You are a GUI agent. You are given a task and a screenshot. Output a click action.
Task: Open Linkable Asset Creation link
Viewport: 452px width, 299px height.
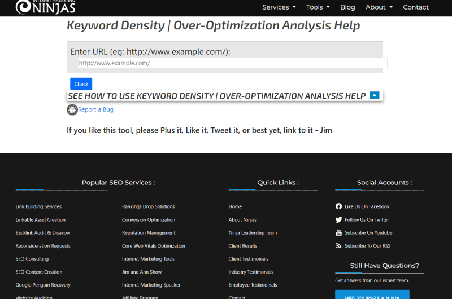[40, 220]
